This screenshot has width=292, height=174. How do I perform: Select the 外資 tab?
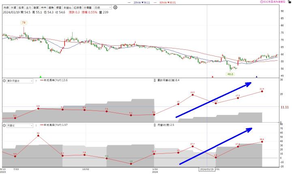14,7
